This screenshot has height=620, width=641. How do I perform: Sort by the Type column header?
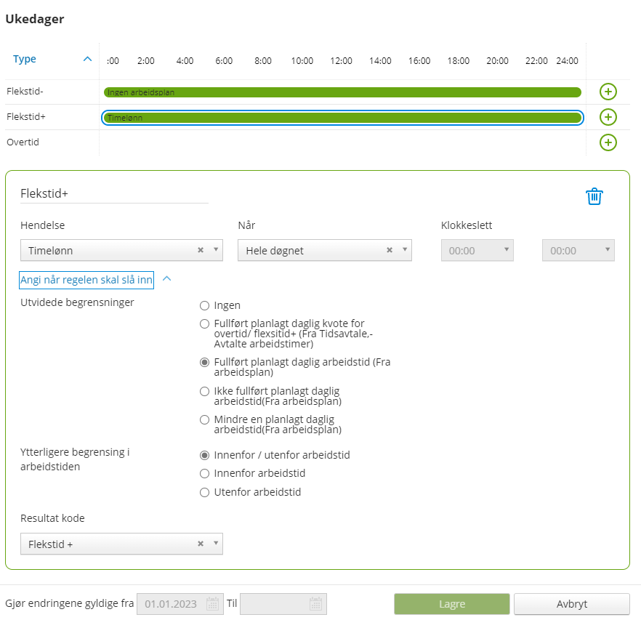coord(25,60)
